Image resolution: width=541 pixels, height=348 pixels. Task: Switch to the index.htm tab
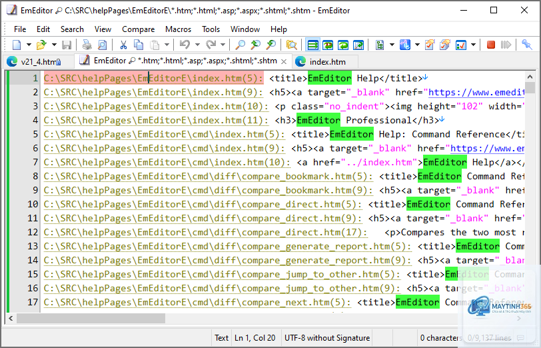point(326,62)
